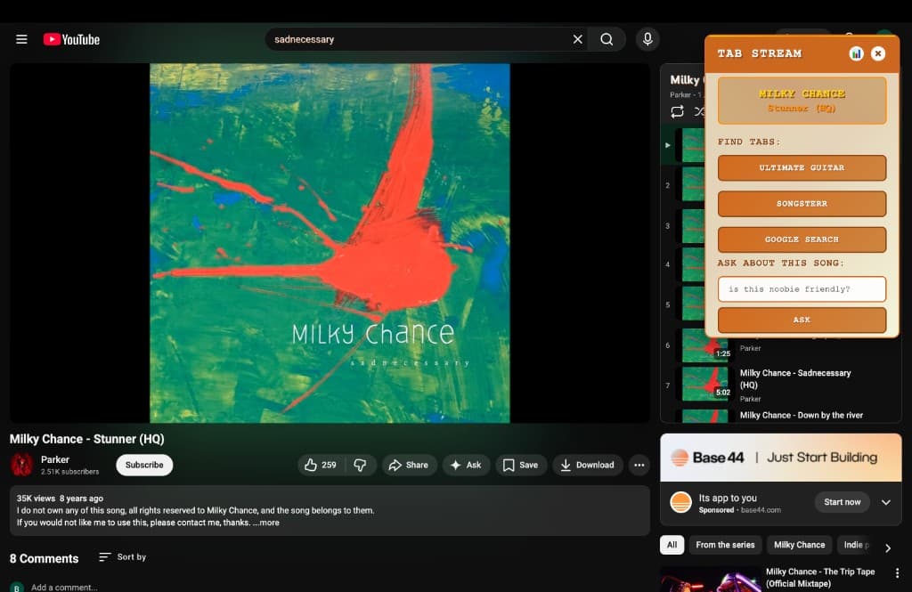Viewport: 912px width, 592px height.
Task: Select the 'From the series' filter chip
Action: (725, 545)
